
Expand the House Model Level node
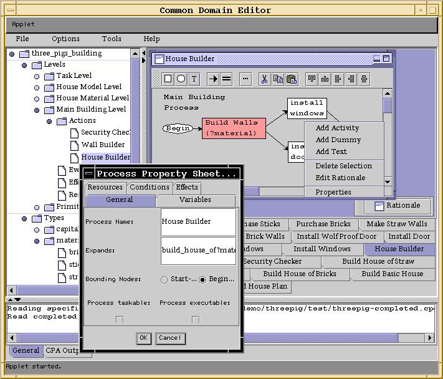click(x=37, y=87)
